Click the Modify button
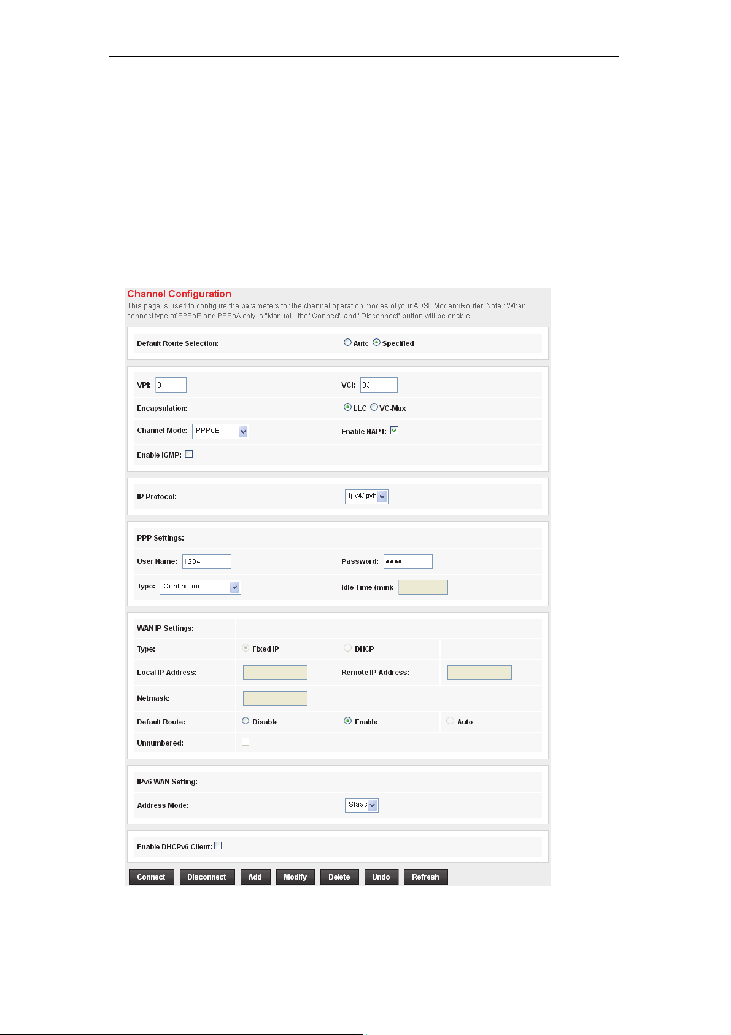Screen dimensions: 731x1035 pos(295,877)
